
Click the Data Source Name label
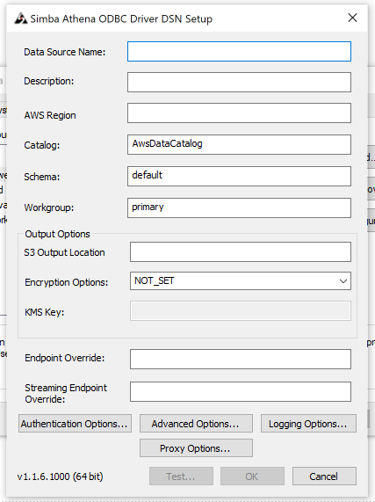click(x=65, y=52)
